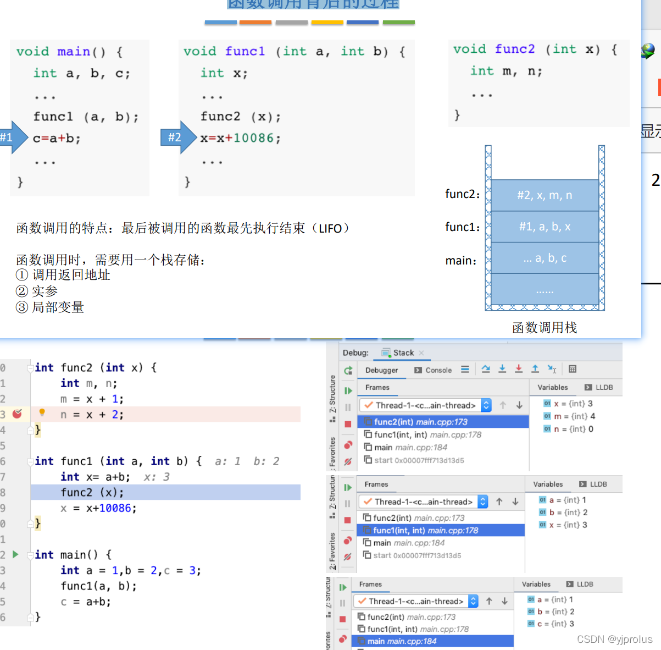The image size is (661, 650).
Task: Click green run arrow beside int main()
Action: click(x=15, y=554)
